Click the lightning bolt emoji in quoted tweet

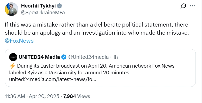coord(12,66)
